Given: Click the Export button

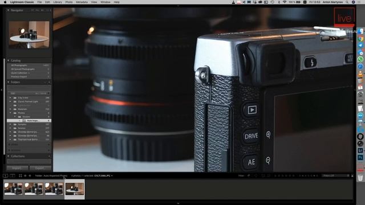Looking at the screenshot, I should (40, 168).
